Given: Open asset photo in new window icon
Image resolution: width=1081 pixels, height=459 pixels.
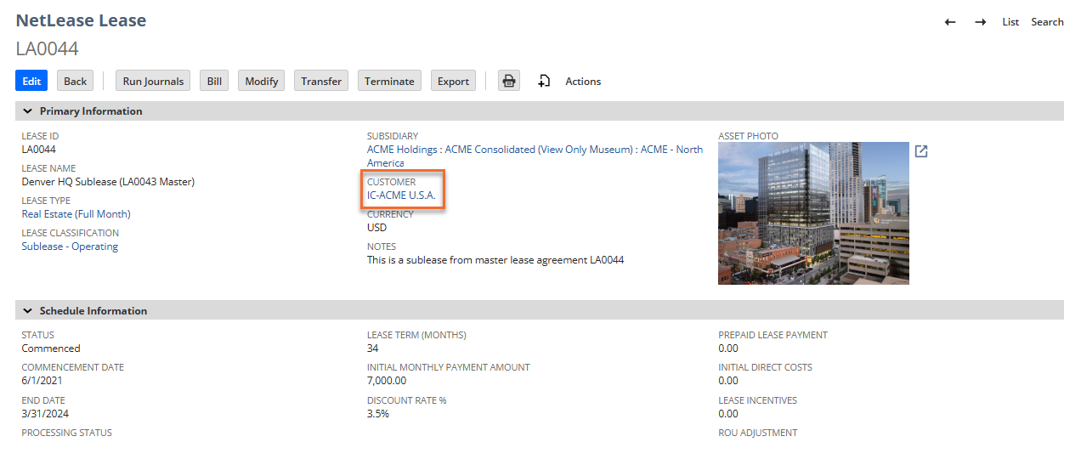Looking at the screenshot, I should [x=921, y=151].
